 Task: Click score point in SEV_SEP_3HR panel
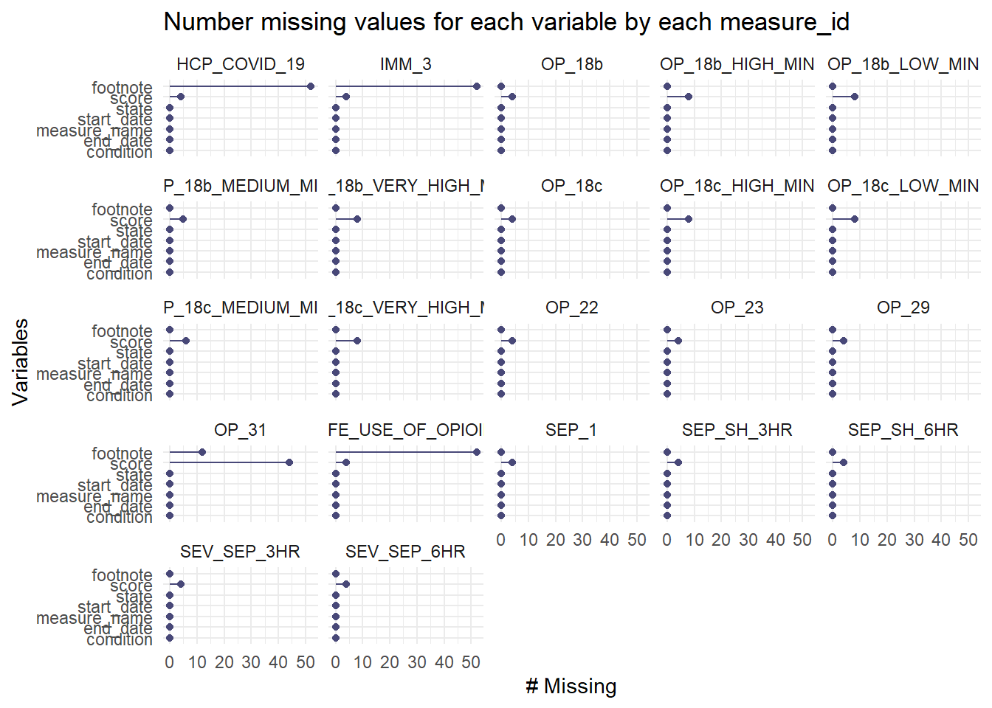(x=181, y=584)
